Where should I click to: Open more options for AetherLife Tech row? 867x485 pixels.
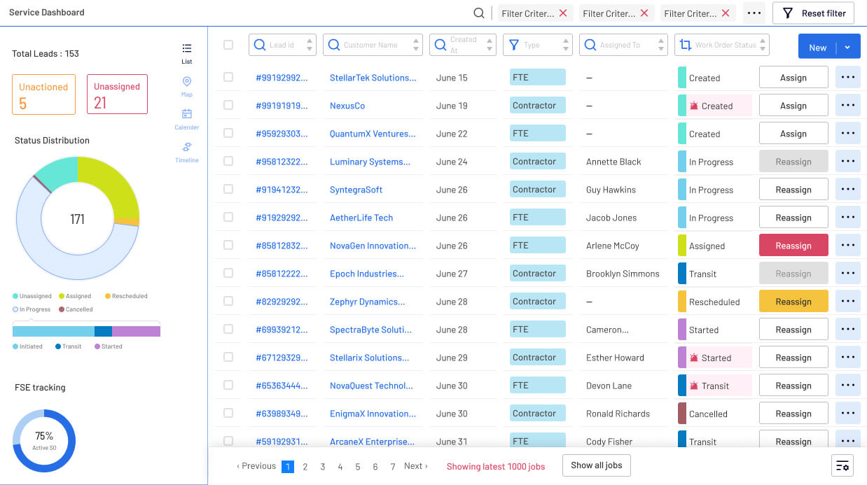click(847, 217)
